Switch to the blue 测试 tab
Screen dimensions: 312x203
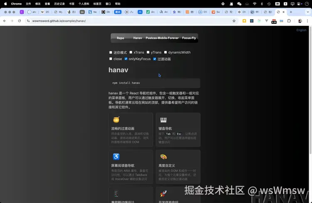point(118,12)
